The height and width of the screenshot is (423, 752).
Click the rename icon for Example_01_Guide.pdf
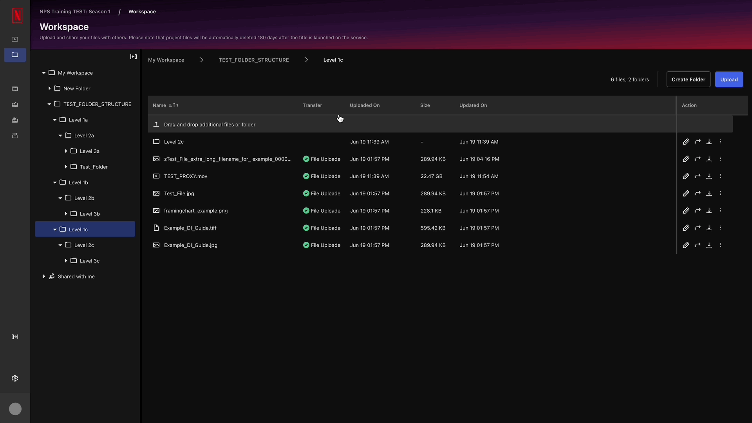[x=685, y=228]
